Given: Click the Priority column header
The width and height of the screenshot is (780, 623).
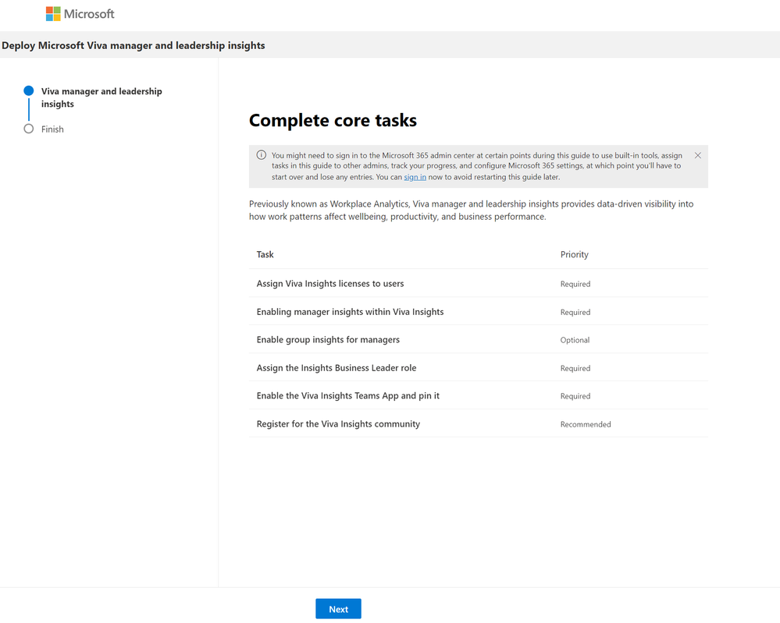Looking at the screenshot, I should coord(574,254).
